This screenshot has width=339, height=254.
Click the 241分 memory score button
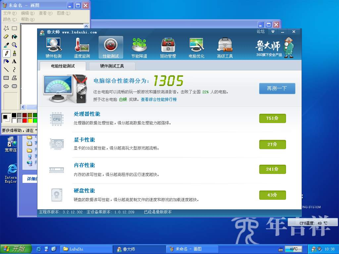click(272, 169)
